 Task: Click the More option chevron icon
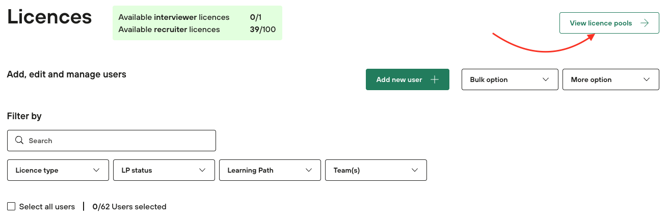[x=647, y=79]
